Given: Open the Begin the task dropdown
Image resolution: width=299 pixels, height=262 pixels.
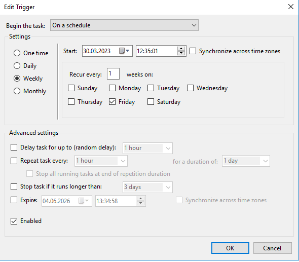Looking at the screenshot, I should click(x=124, y=25).
